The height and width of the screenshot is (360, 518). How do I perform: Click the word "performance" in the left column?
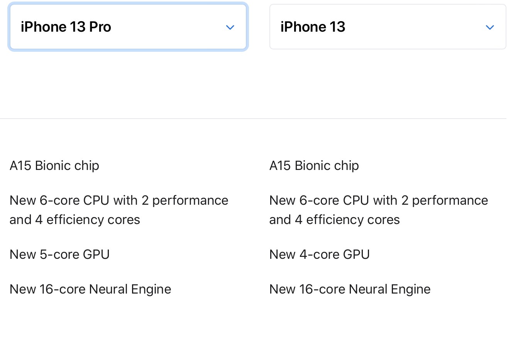[x=190, y=201]
